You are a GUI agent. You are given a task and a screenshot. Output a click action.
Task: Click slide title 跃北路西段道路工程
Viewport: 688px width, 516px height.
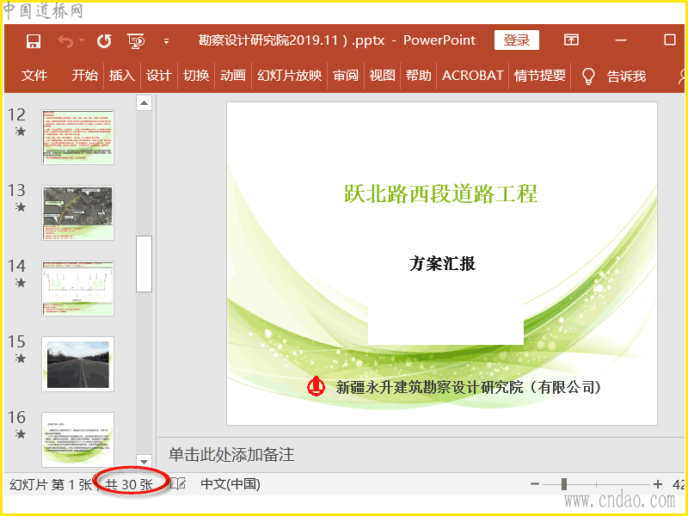(440, 193)
